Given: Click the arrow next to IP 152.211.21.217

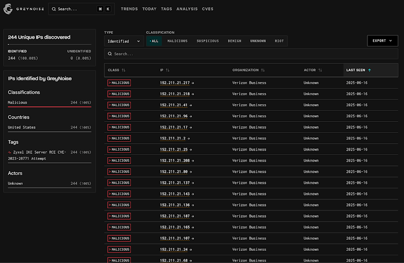Looking at the screenshot, I should click(193, 83).
